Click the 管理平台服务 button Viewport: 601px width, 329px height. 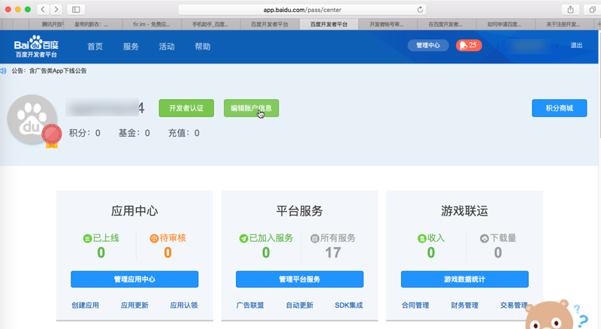pos(300,279)
